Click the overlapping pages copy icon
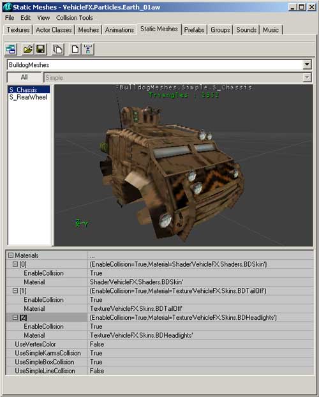The image size is (319, 397). click(x=58, y=49)
